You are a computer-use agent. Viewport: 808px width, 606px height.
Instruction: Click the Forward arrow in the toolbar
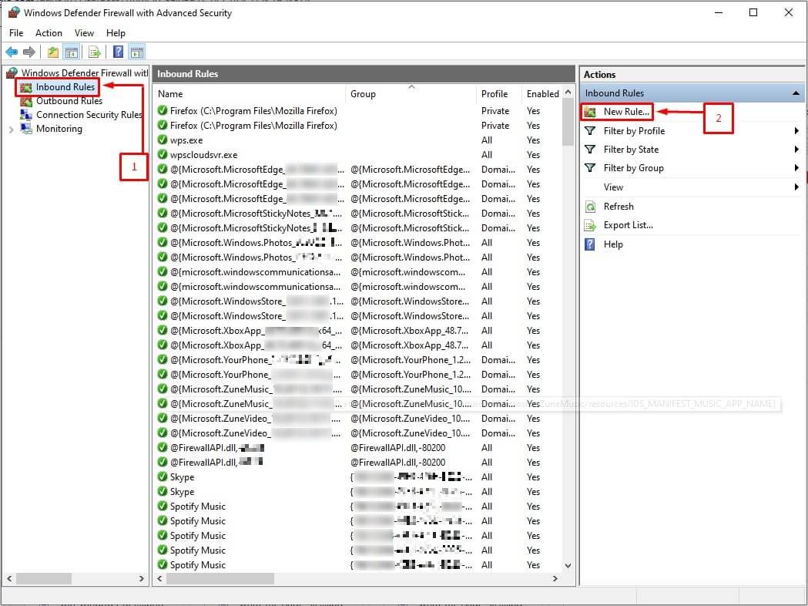29,52
